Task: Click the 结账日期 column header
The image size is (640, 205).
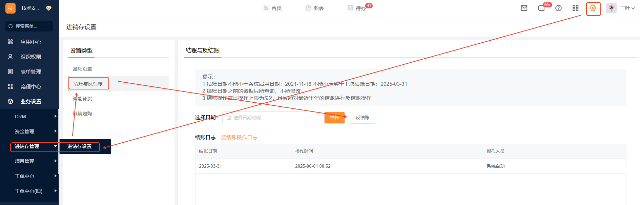Action: click(243, 151)
